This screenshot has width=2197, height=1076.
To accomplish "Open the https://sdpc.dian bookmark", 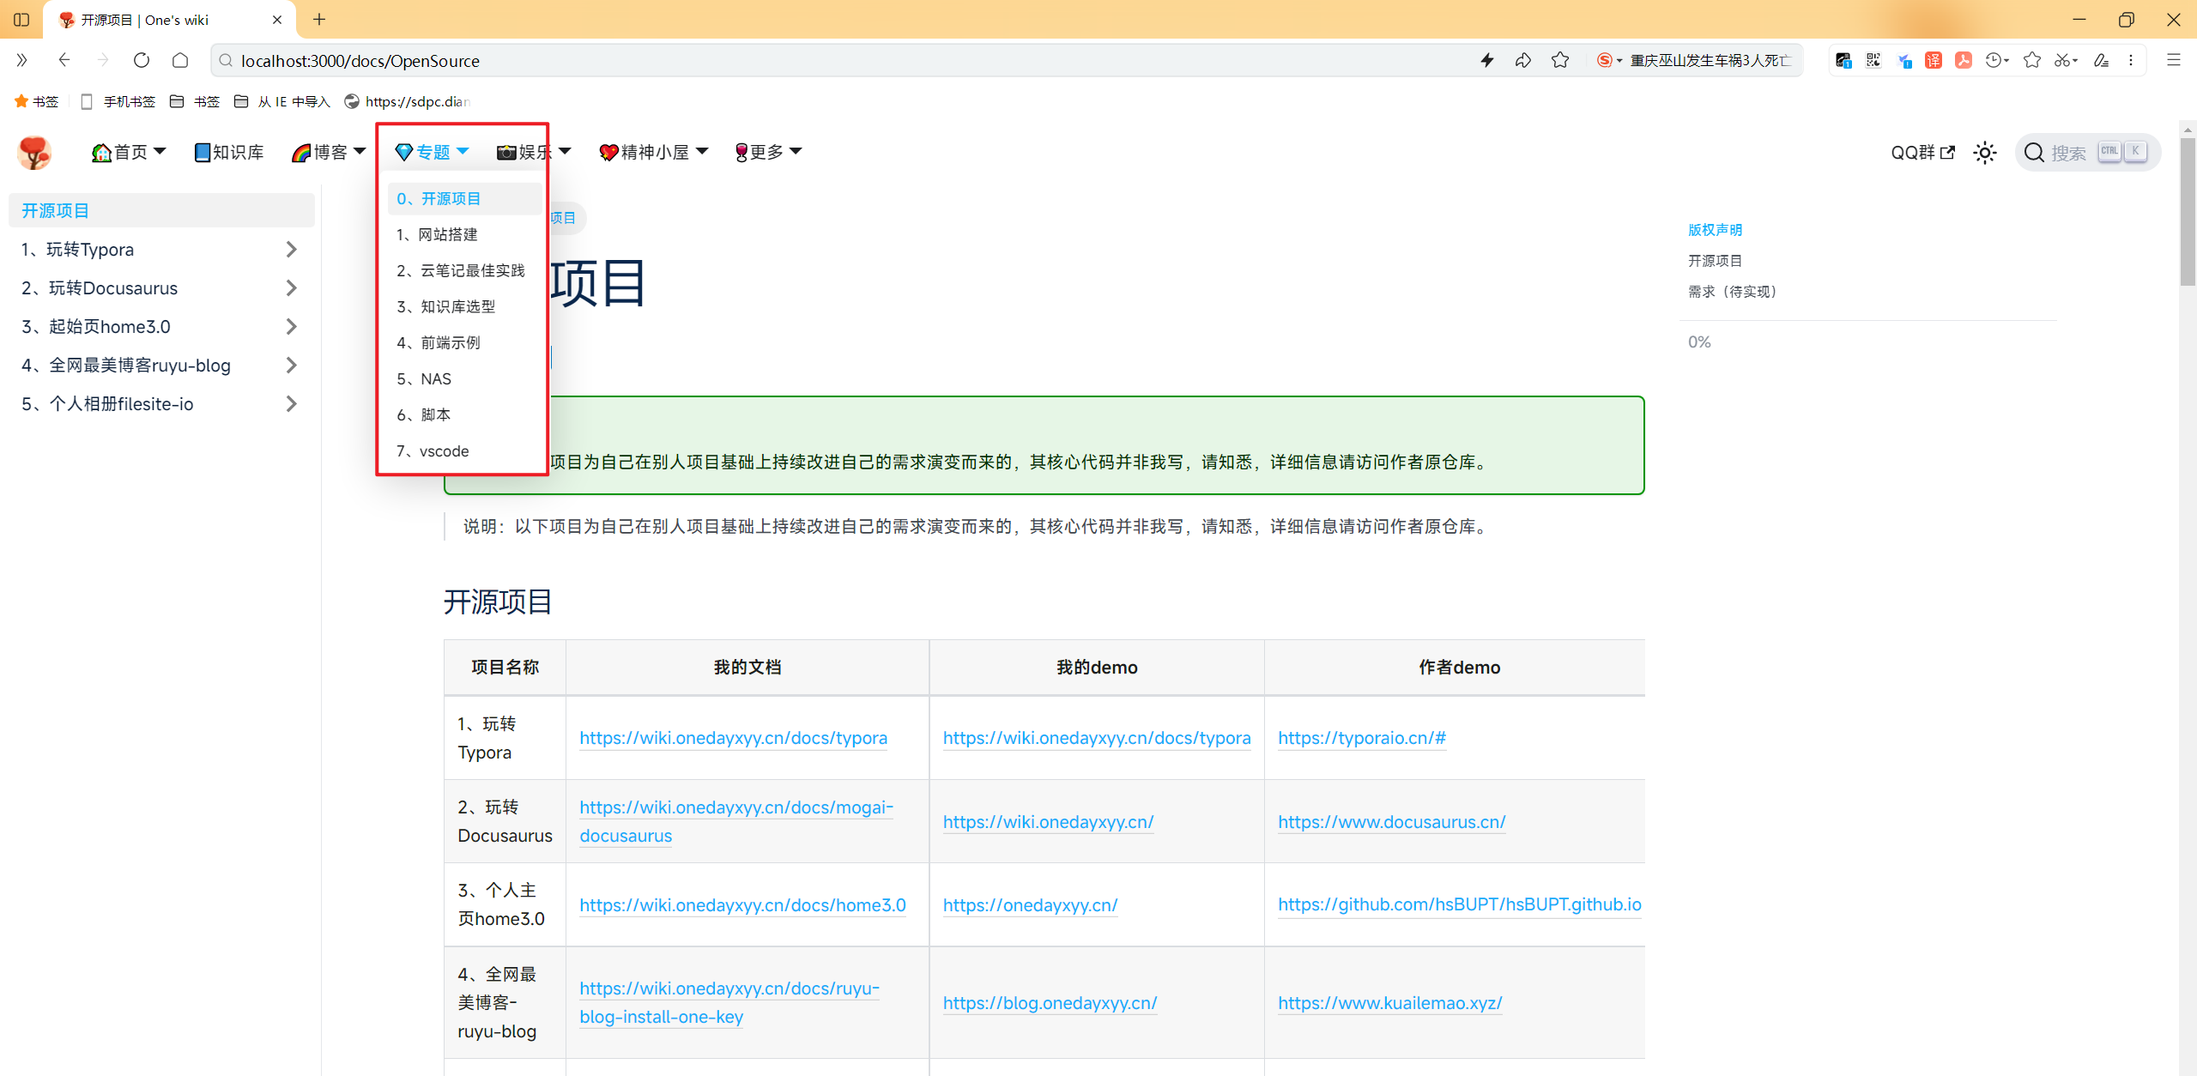I will (x=408, y=101).
